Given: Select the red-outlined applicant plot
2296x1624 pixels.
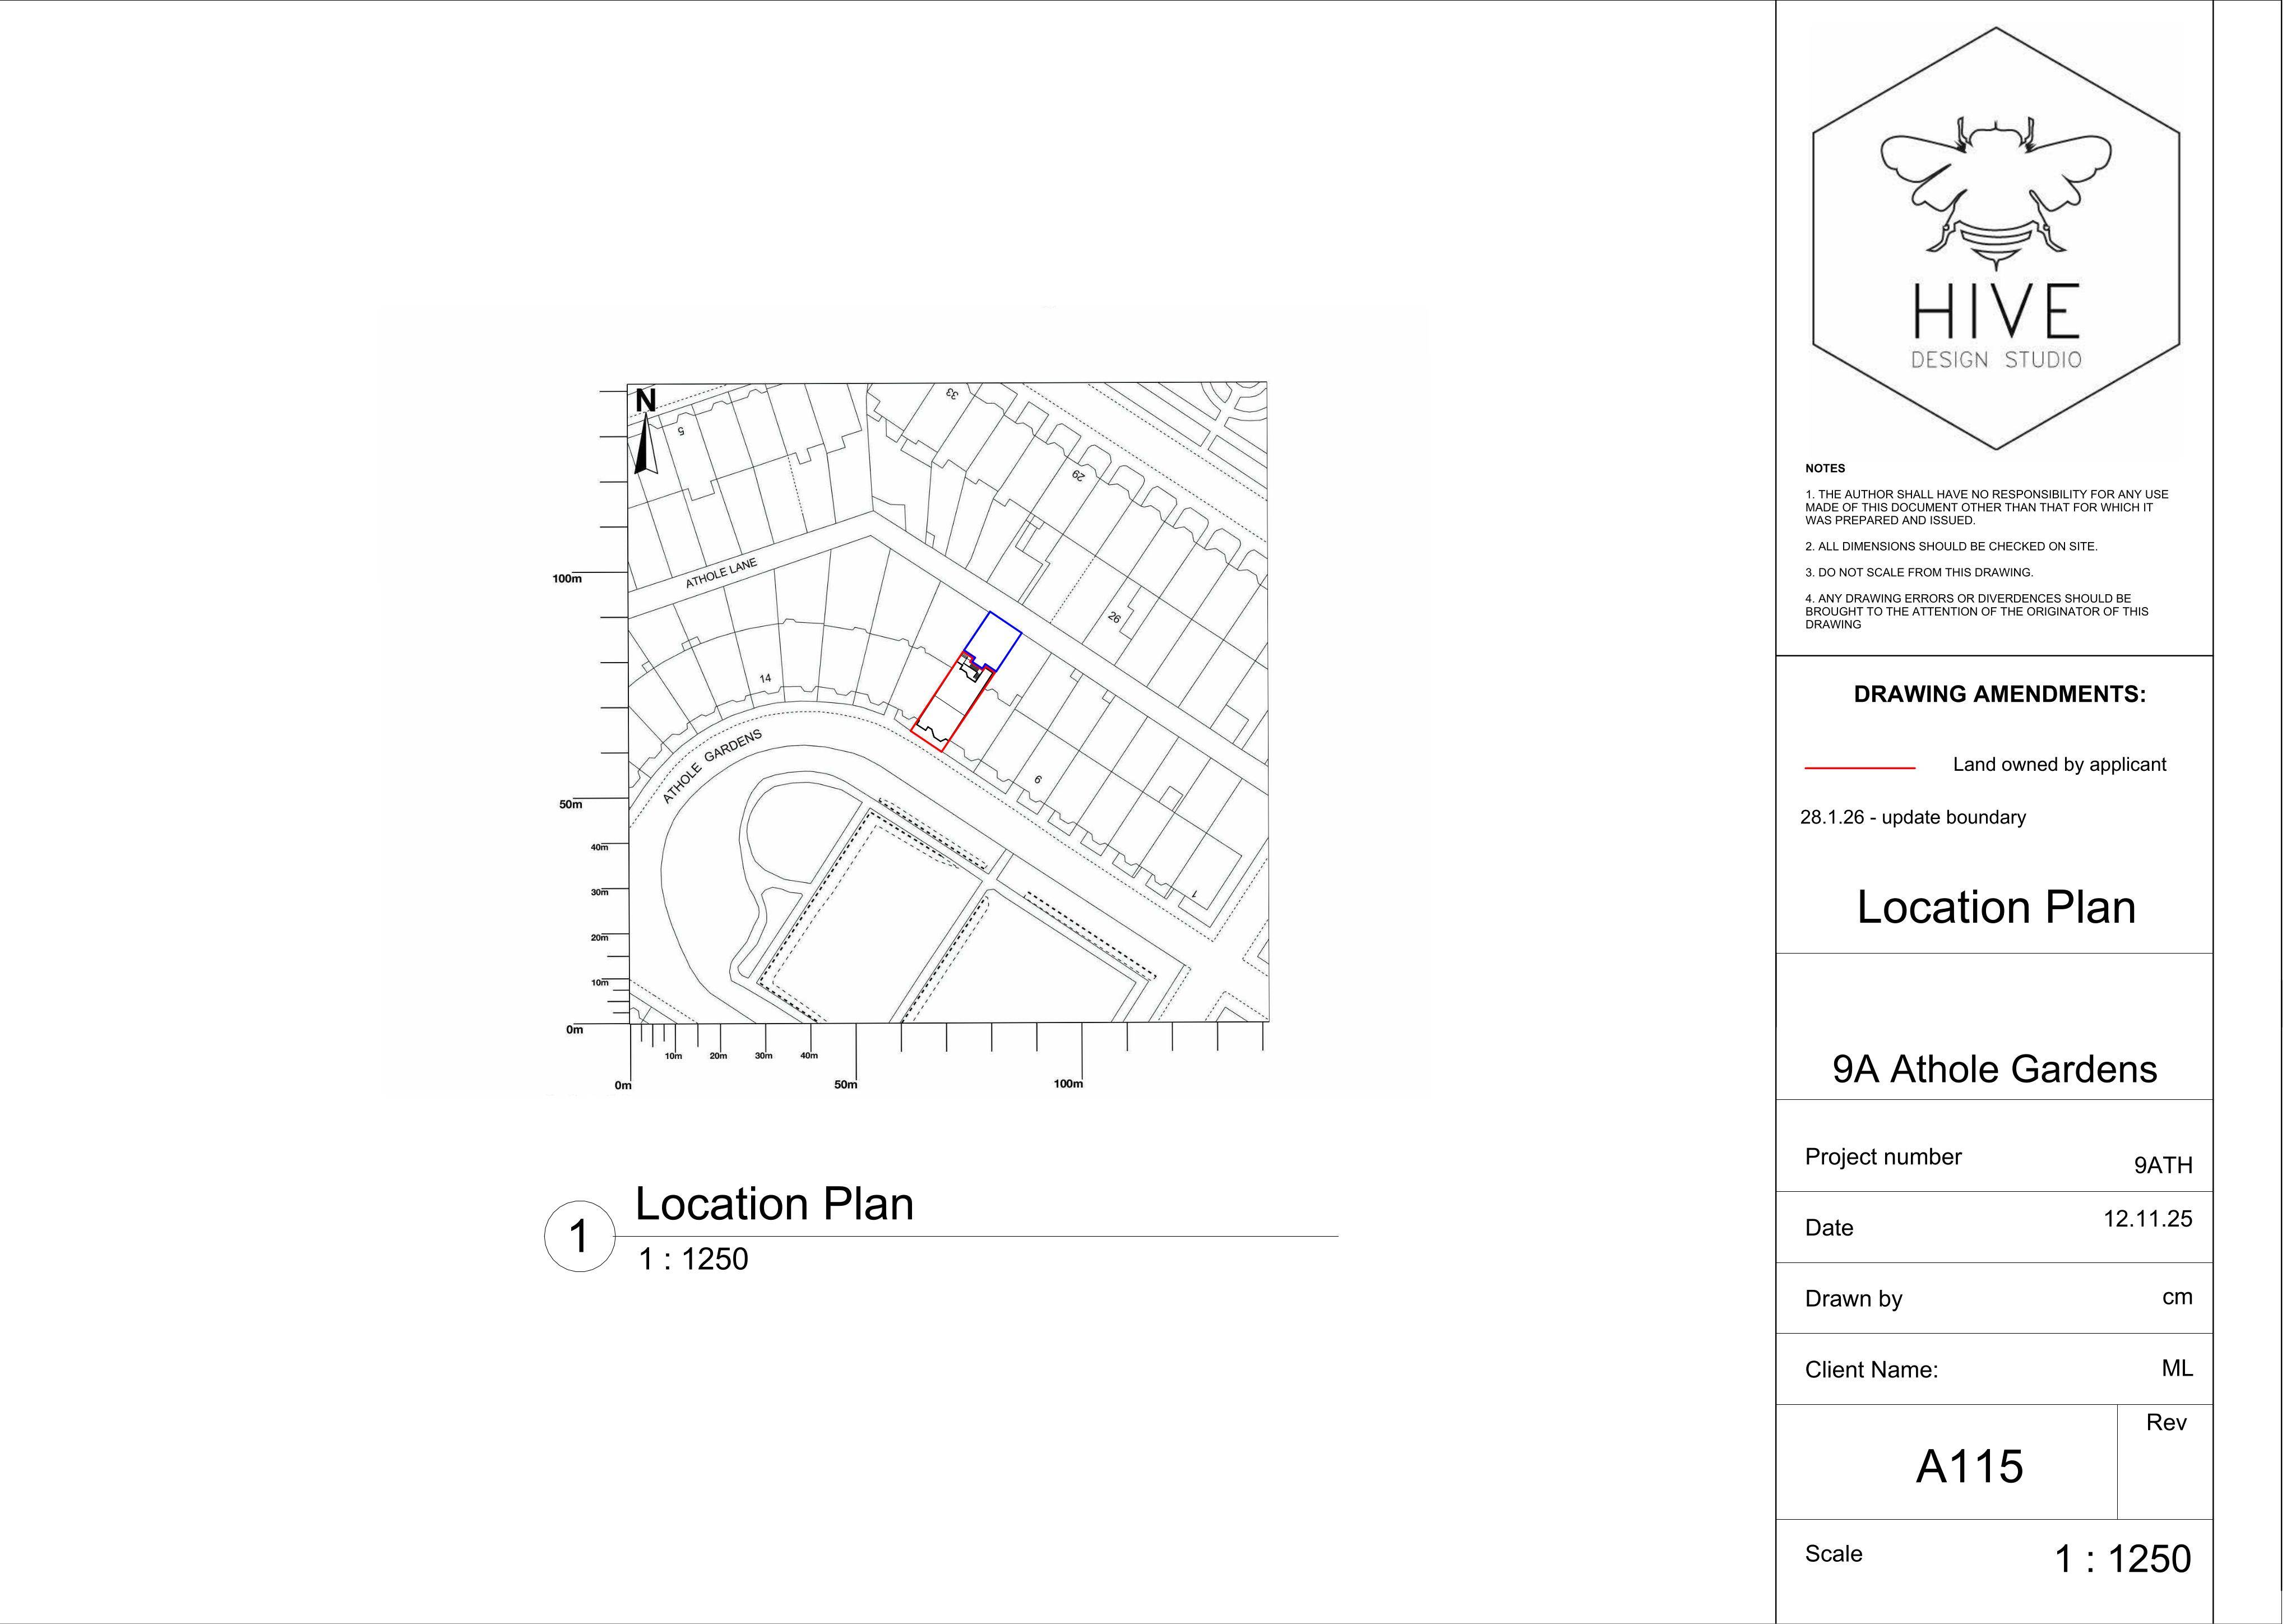Looking at the screenshot, I should point(952,702).
